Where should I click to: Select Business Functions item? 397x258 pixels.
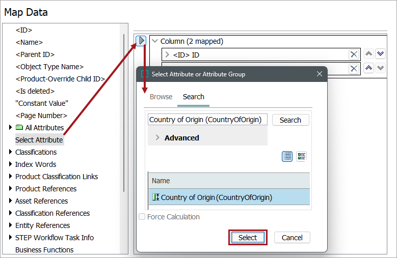pos(44,250)
